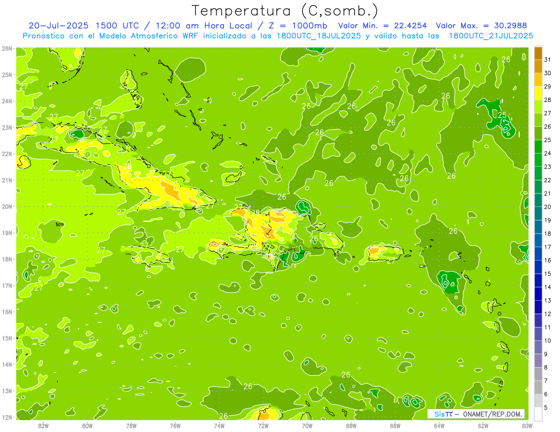Click the legend value label "10"

(548, 341)
